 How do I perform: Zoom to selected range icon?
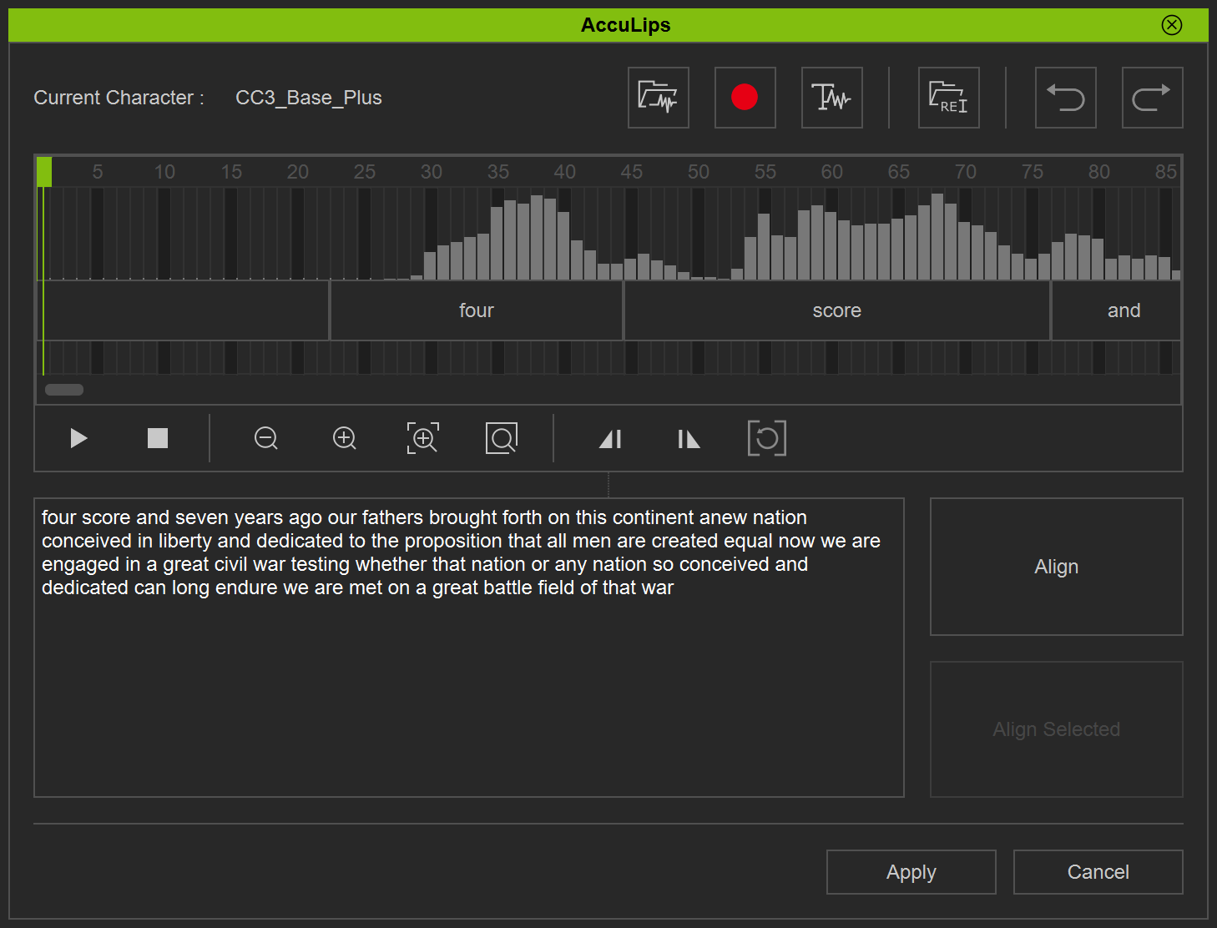pos(423,438)
